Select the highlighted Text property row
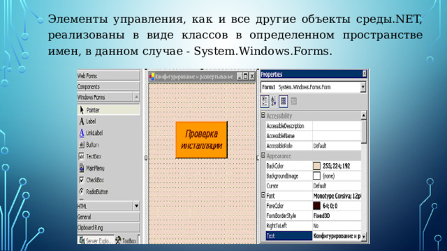 point(314,236)
